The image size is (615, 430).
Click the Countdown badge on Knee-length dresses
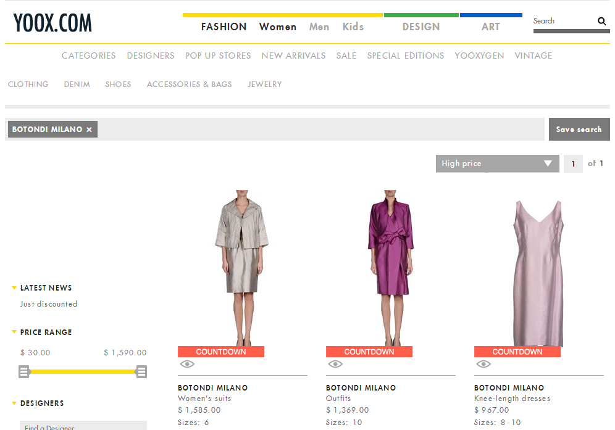[x=517, y=352]
